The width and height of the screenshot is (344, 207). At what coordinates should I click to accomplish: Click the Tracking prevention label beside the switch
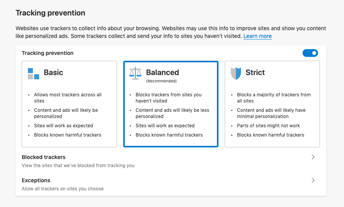(48, 53)
